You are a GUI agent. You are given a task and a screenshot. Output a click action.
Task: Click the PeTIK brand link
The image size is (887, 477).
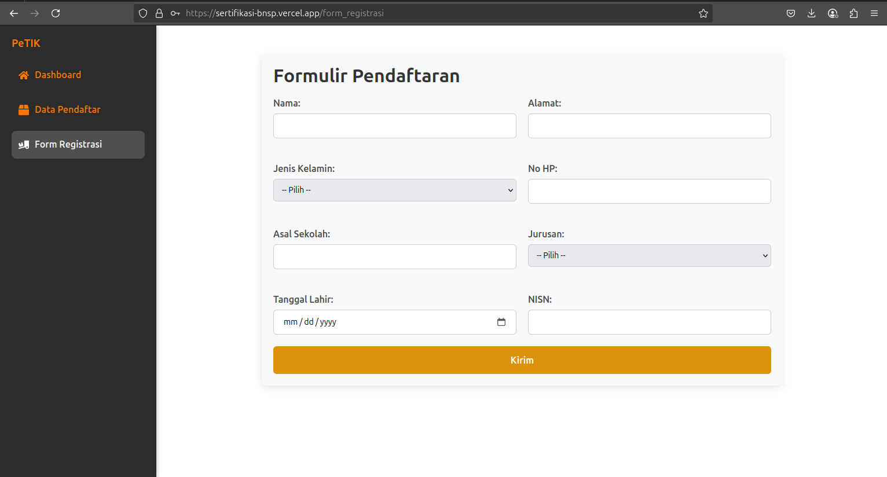click(x=26, y=43)
